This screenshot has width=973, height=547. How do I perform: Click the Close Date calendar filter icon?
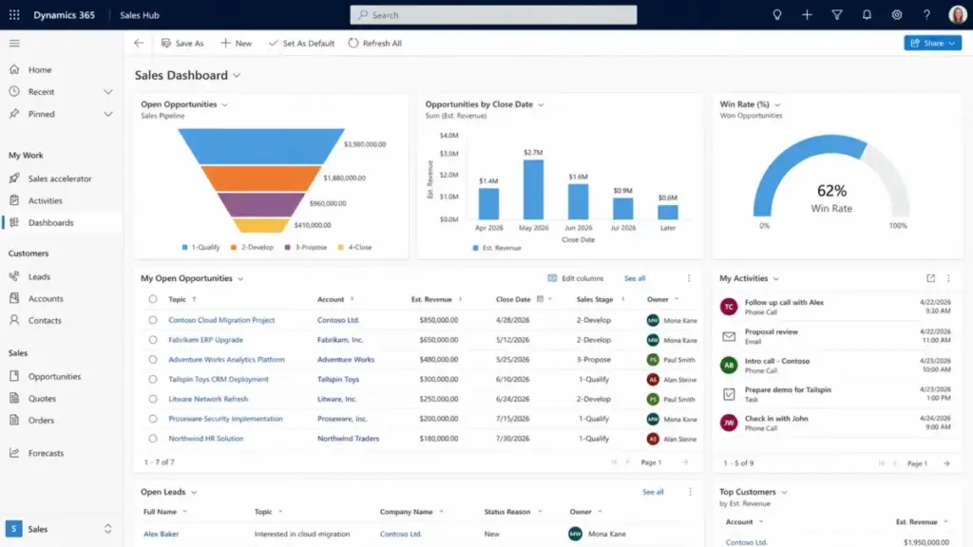[540, 299]
